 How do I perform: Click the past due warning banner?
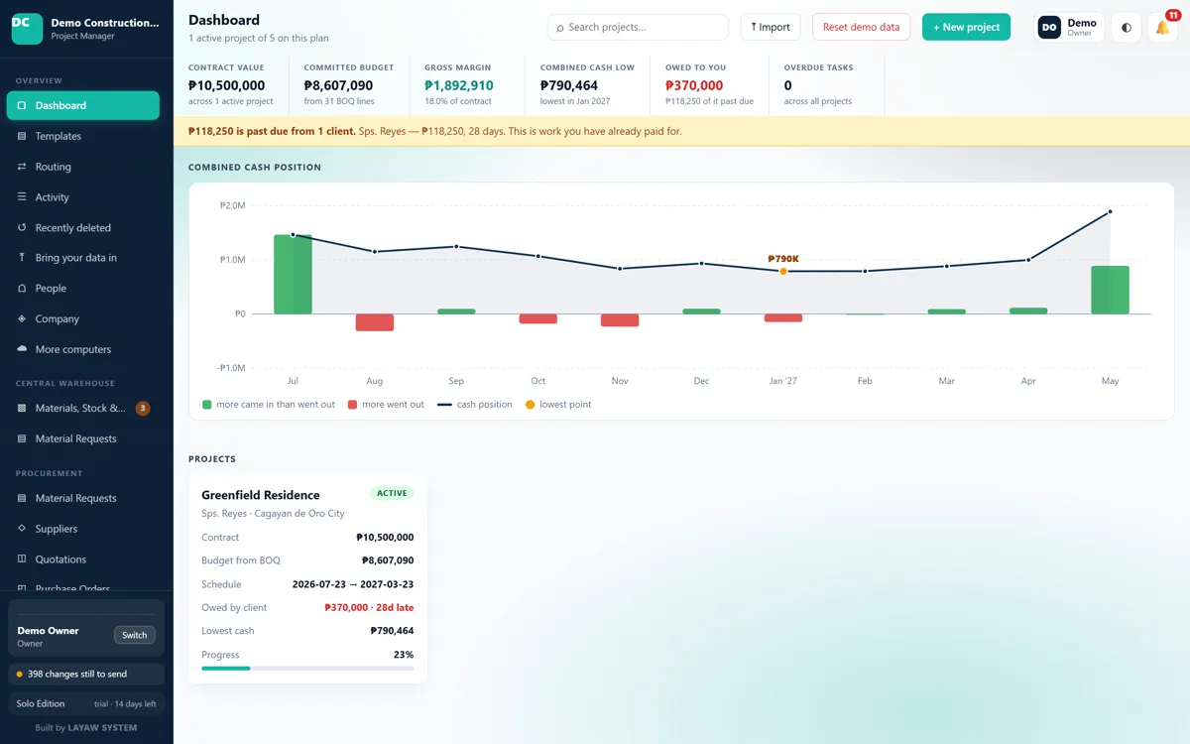[x=681, y=131]
